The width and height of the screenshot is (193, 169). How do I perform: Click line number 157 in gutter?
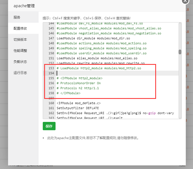[x=51, y=88]
